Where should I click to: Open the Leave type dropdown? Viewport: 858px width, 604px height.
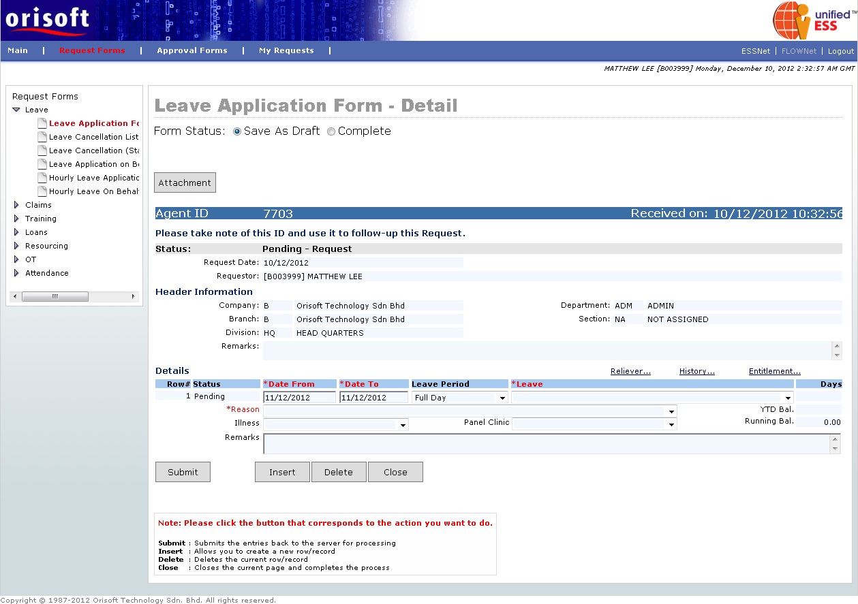point(788,398)
